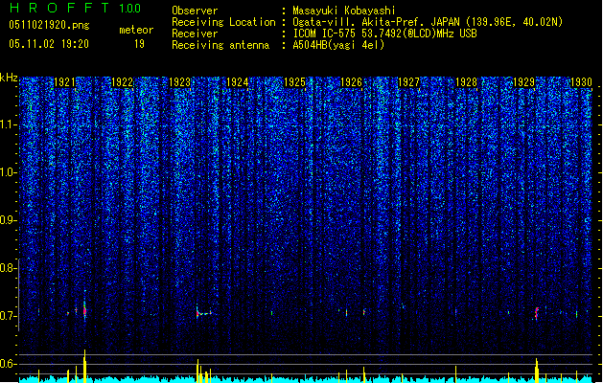This screenshot has width=603, height=383.
Task: Select observer name Masayuki Kobayashi
Action: [344, 11]
